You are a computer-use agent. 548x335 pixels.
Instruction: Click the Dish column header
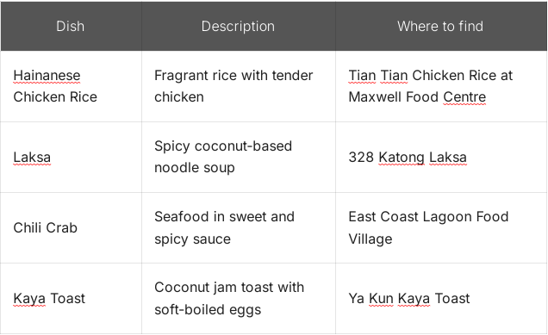(71, 26)
